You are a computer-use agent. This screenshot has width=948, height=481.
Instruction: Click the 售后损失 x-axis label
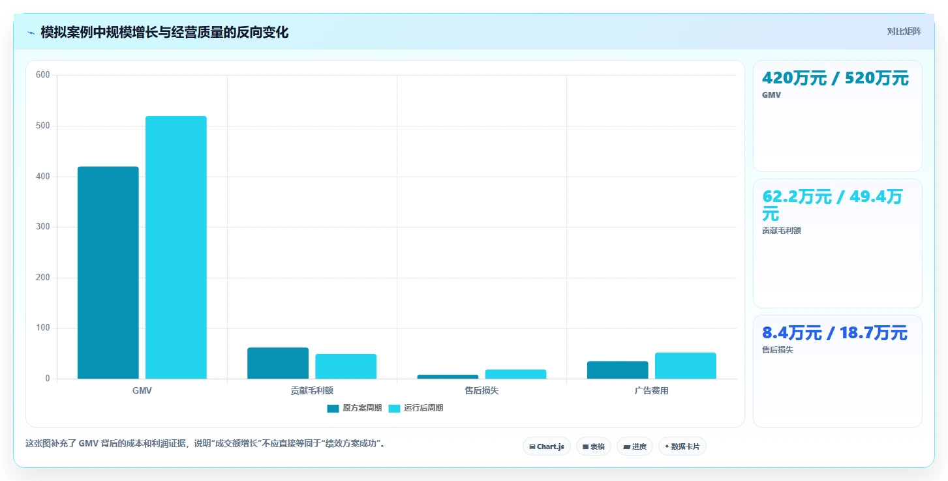[x=482, y=390]
